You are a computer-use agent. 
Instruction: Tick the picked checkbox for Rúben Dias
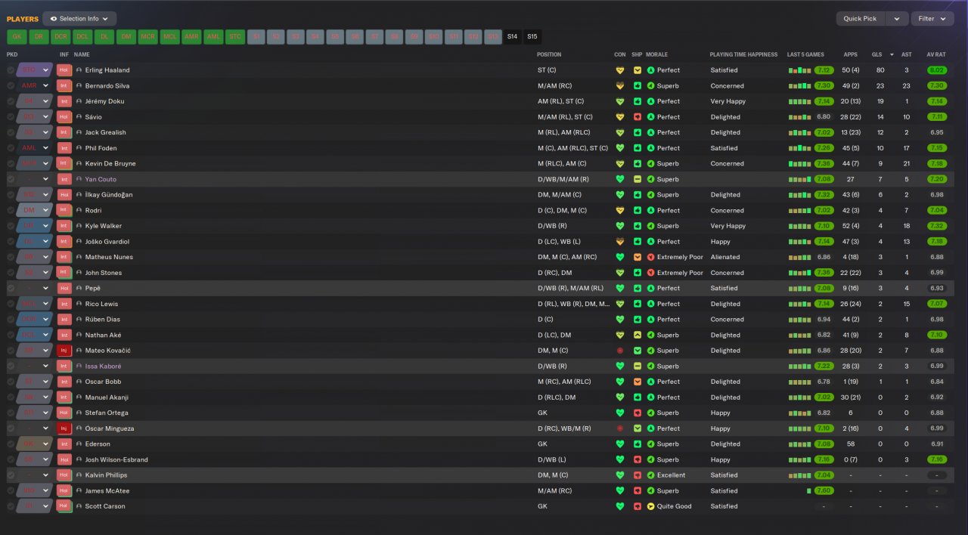tap(11, 320)
